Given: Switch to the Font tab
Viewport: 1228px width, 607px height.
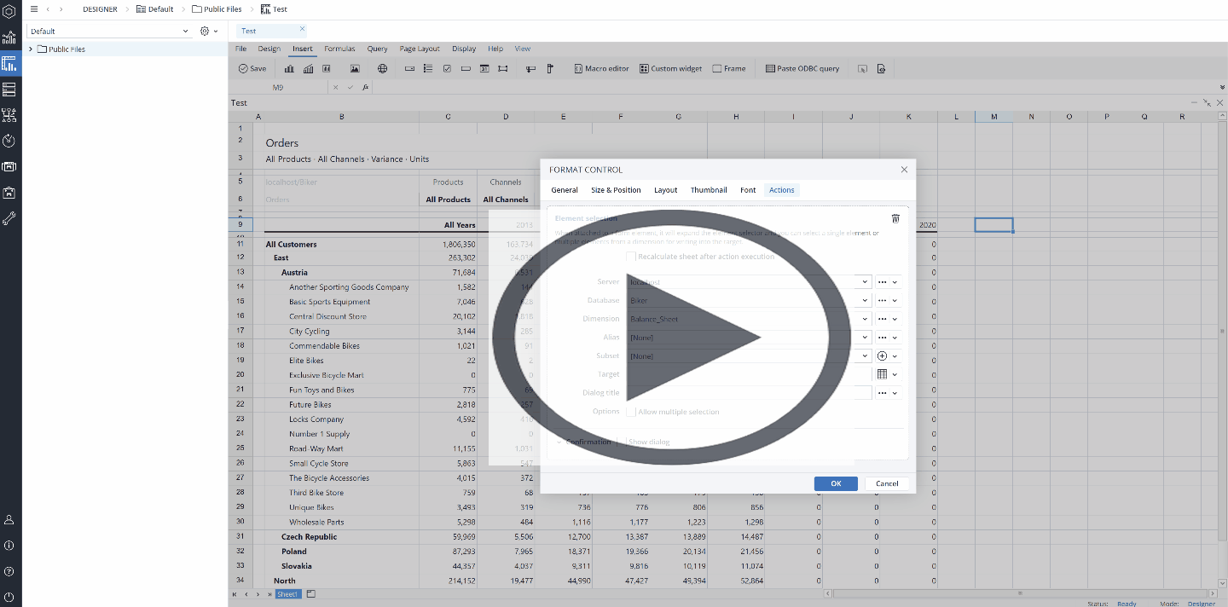Looking at the screenshot, I should 748,190.
